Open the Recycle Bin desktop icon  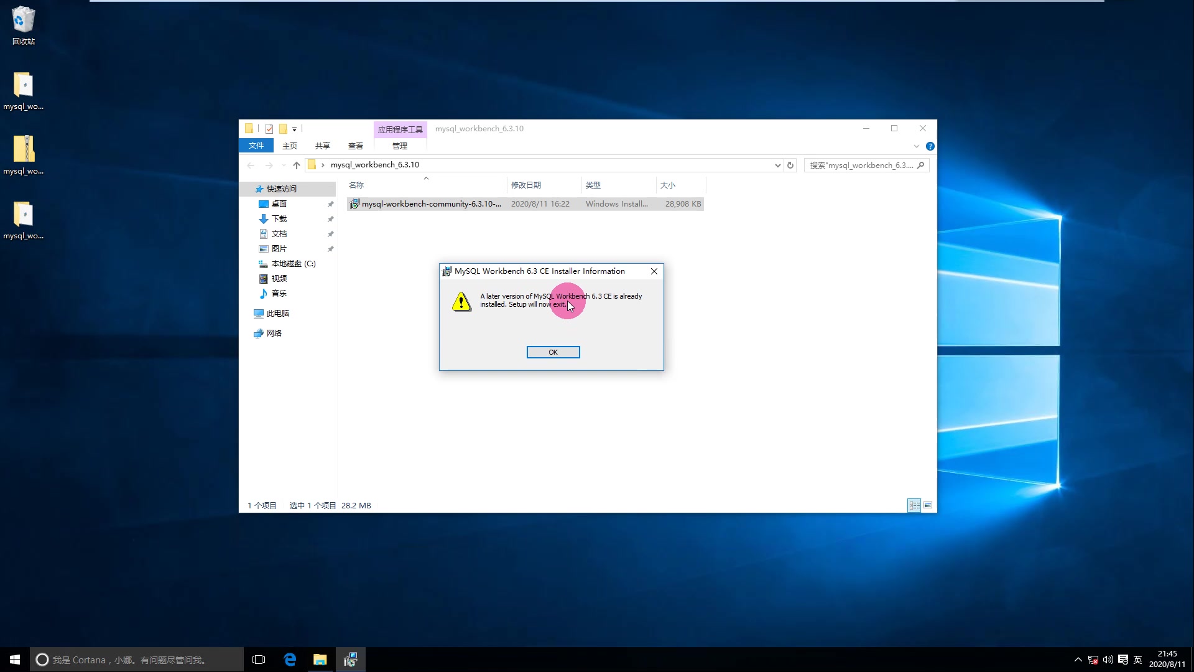pyautogui.click(x=24, y=26)
